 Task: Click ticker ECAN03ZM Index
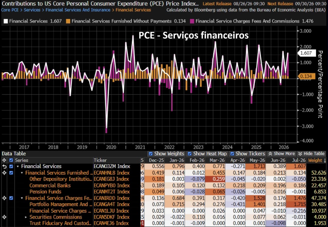point(112,166)
